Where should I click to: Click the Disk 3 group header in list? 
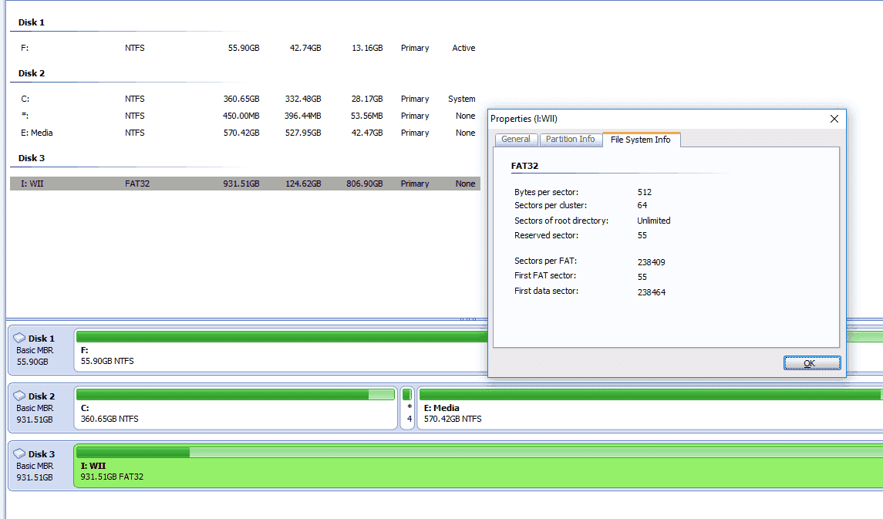(32, 158)
